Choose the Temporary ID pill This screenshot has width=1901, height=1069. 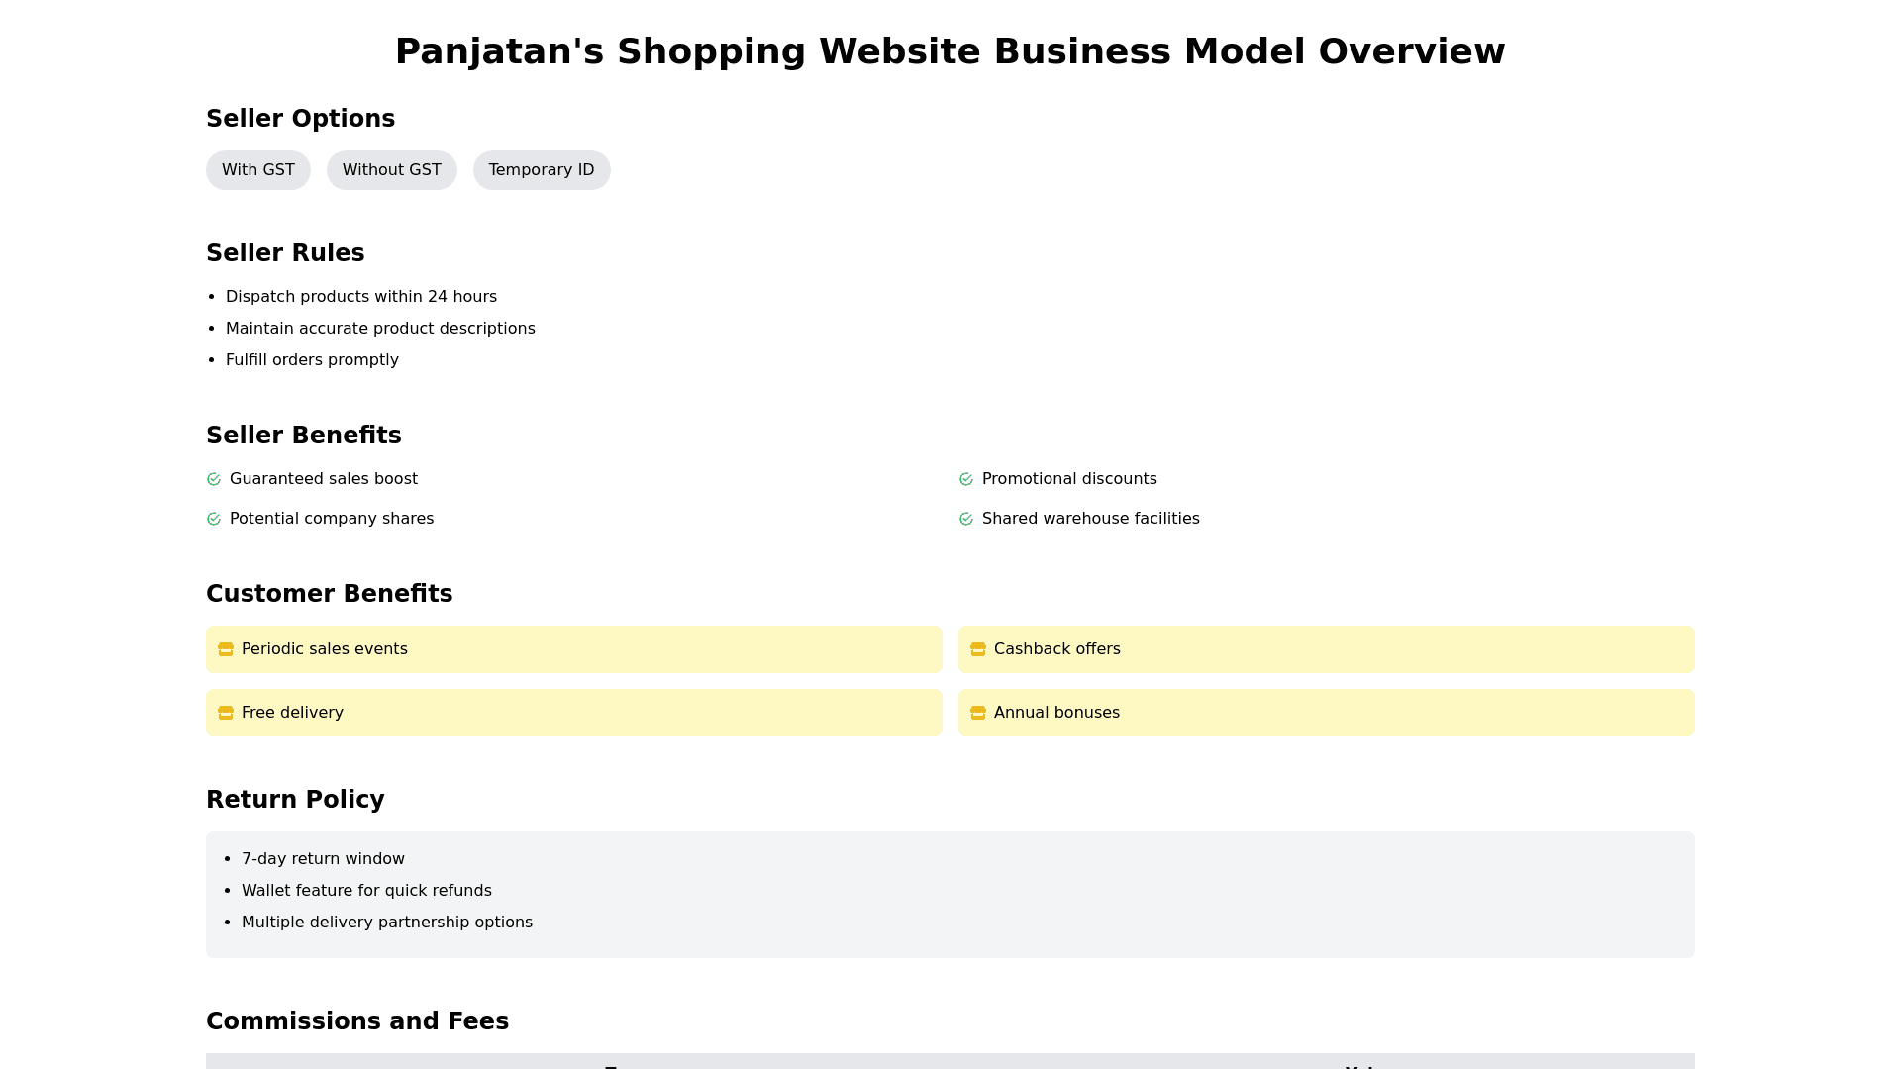[542, 170]
